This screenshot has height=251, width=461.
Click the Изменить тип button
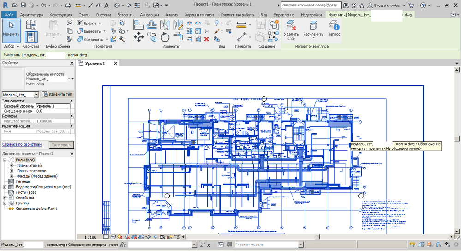57,94
